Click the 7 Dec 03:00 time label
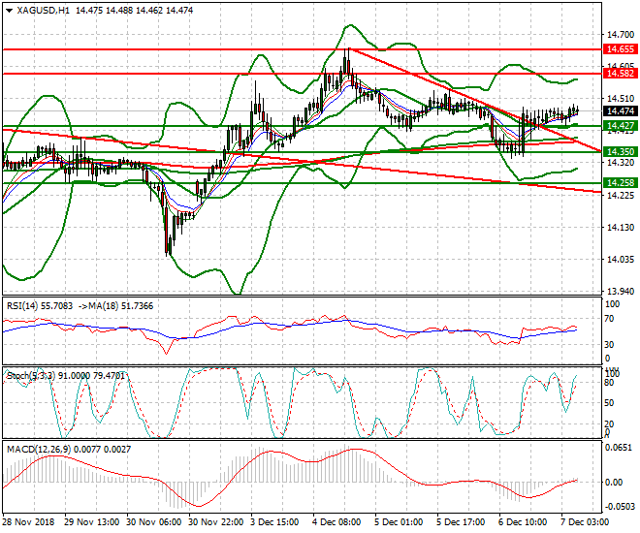This screenshot has height=533, width=640. click(586, 522)
